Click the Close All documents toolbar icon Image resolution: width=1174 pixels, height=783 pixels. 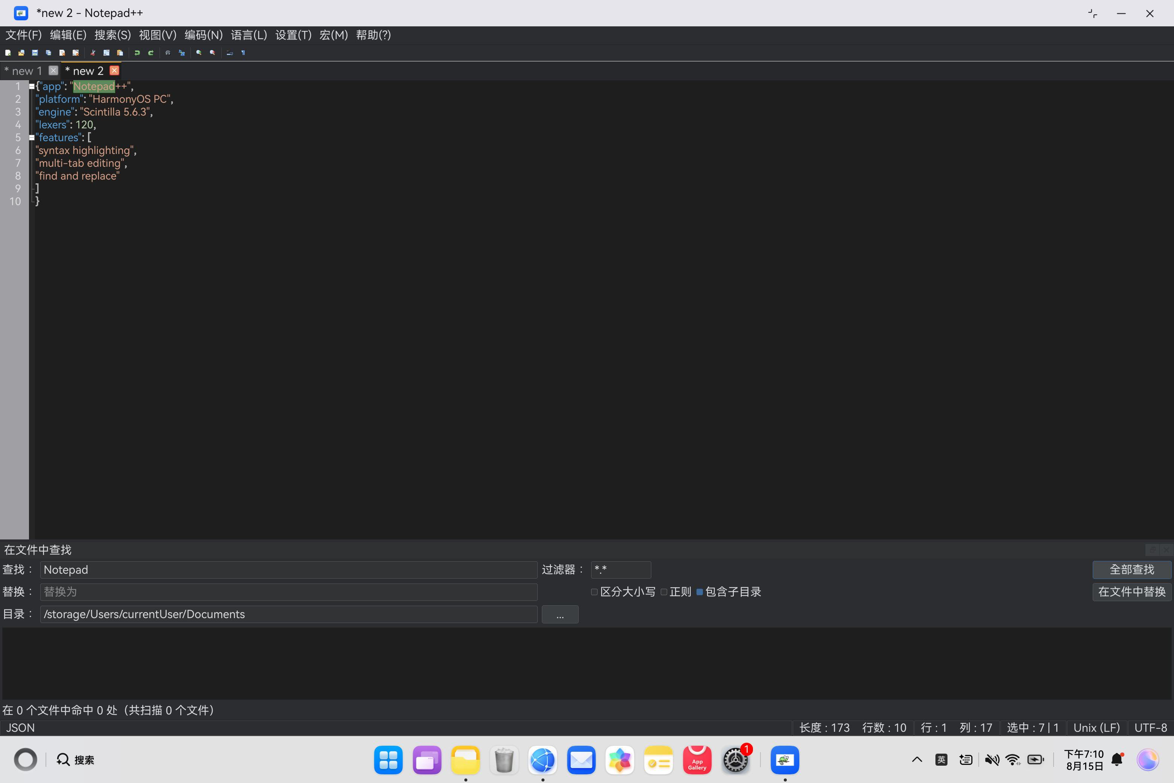pos(75,52)
